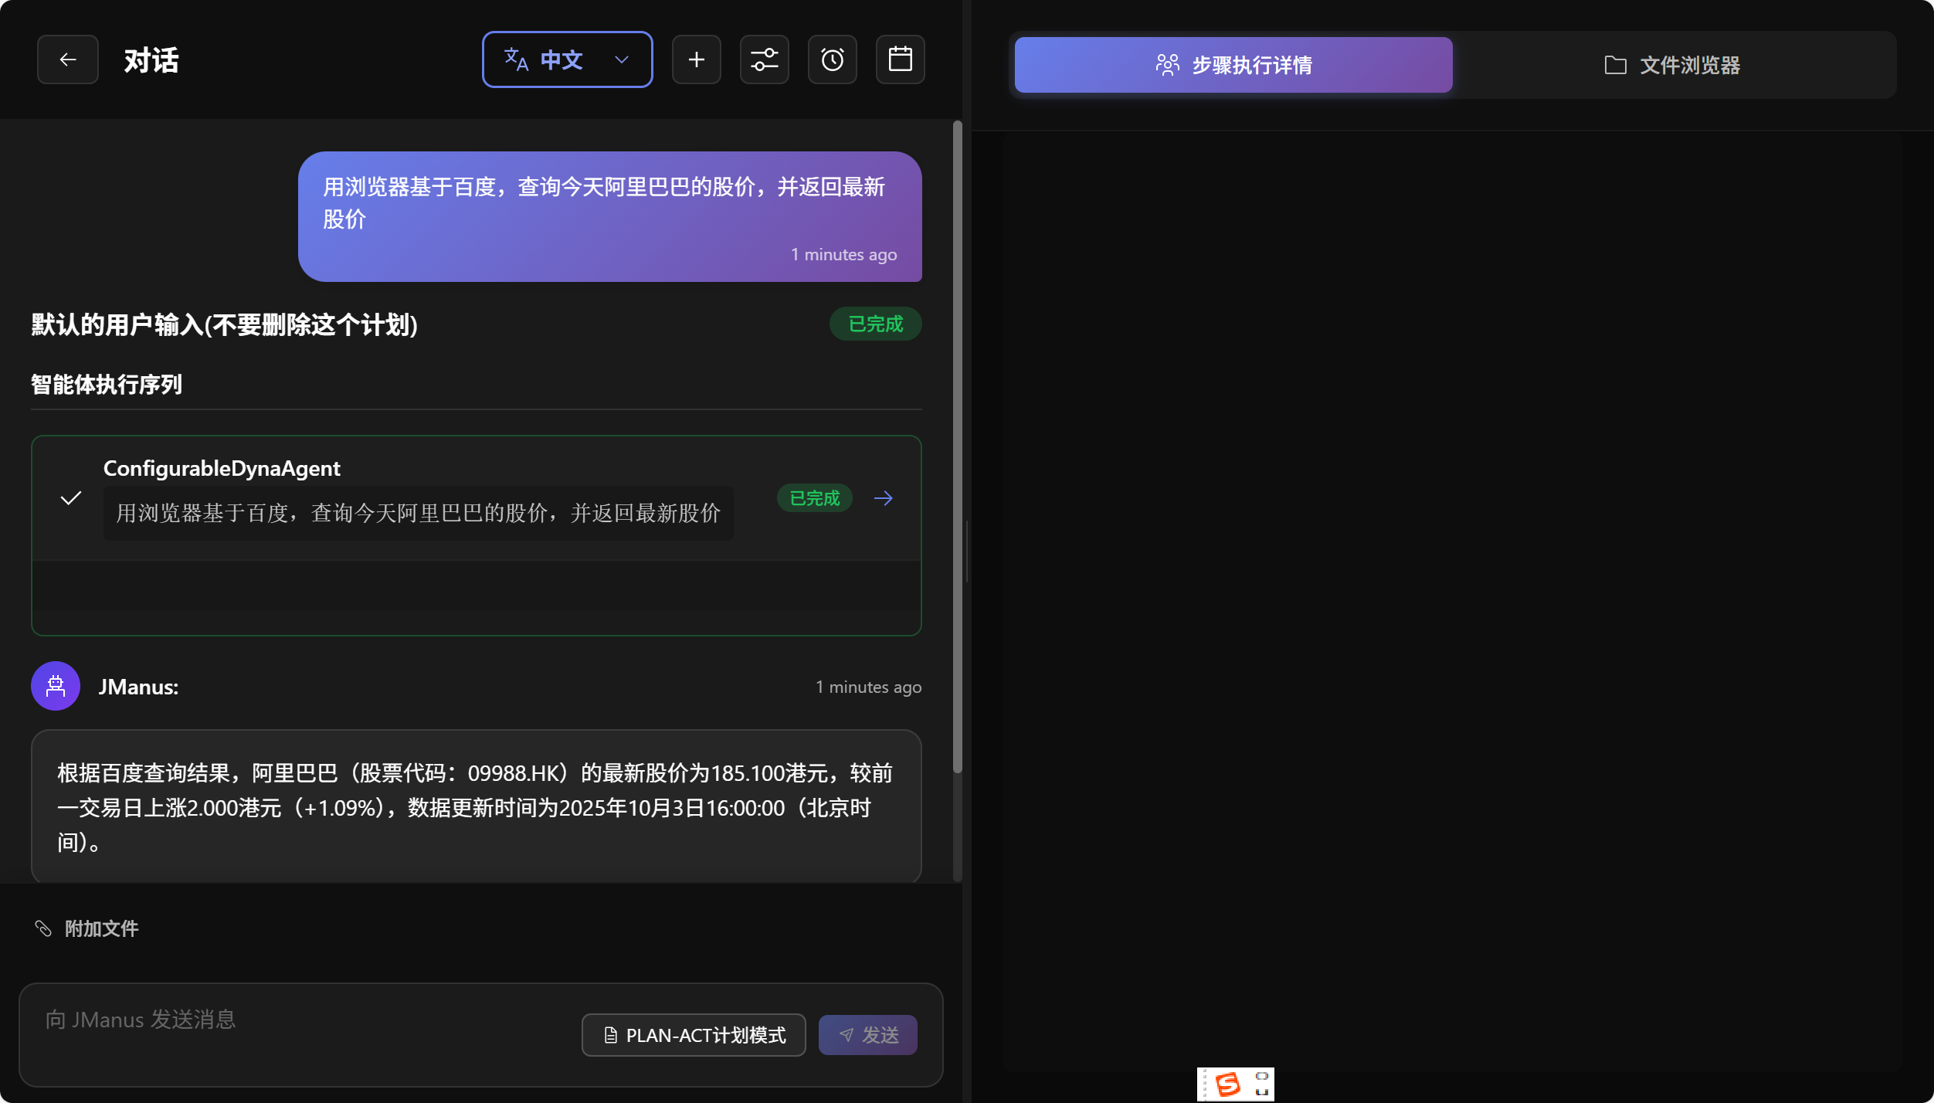Toggle PLAN-ACT计划模式 button
The image size is (1934, 1103).
point(694,1035)
